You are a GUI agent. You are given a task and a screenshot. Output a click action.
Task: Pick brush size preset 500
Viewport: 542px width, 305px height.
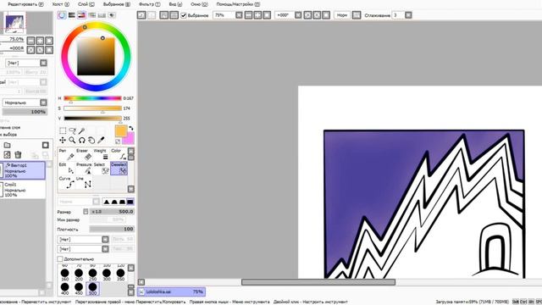pyautogui.click(x=92, y=289)
